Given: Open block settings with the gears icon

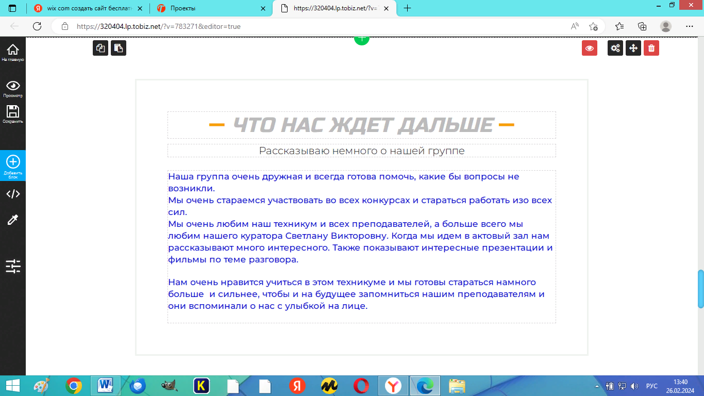Looking at the screenshot, I should [x=615, y=48].
